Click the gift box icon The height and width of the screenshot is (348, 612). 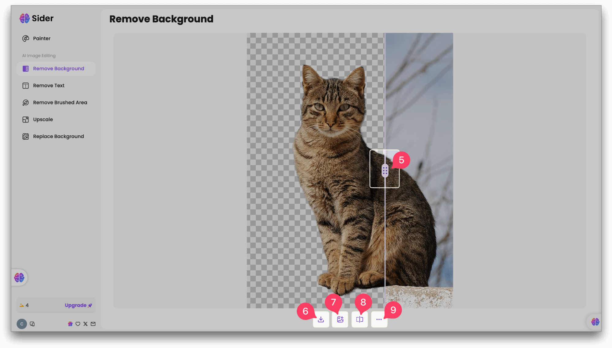click(x=70, y=324)
